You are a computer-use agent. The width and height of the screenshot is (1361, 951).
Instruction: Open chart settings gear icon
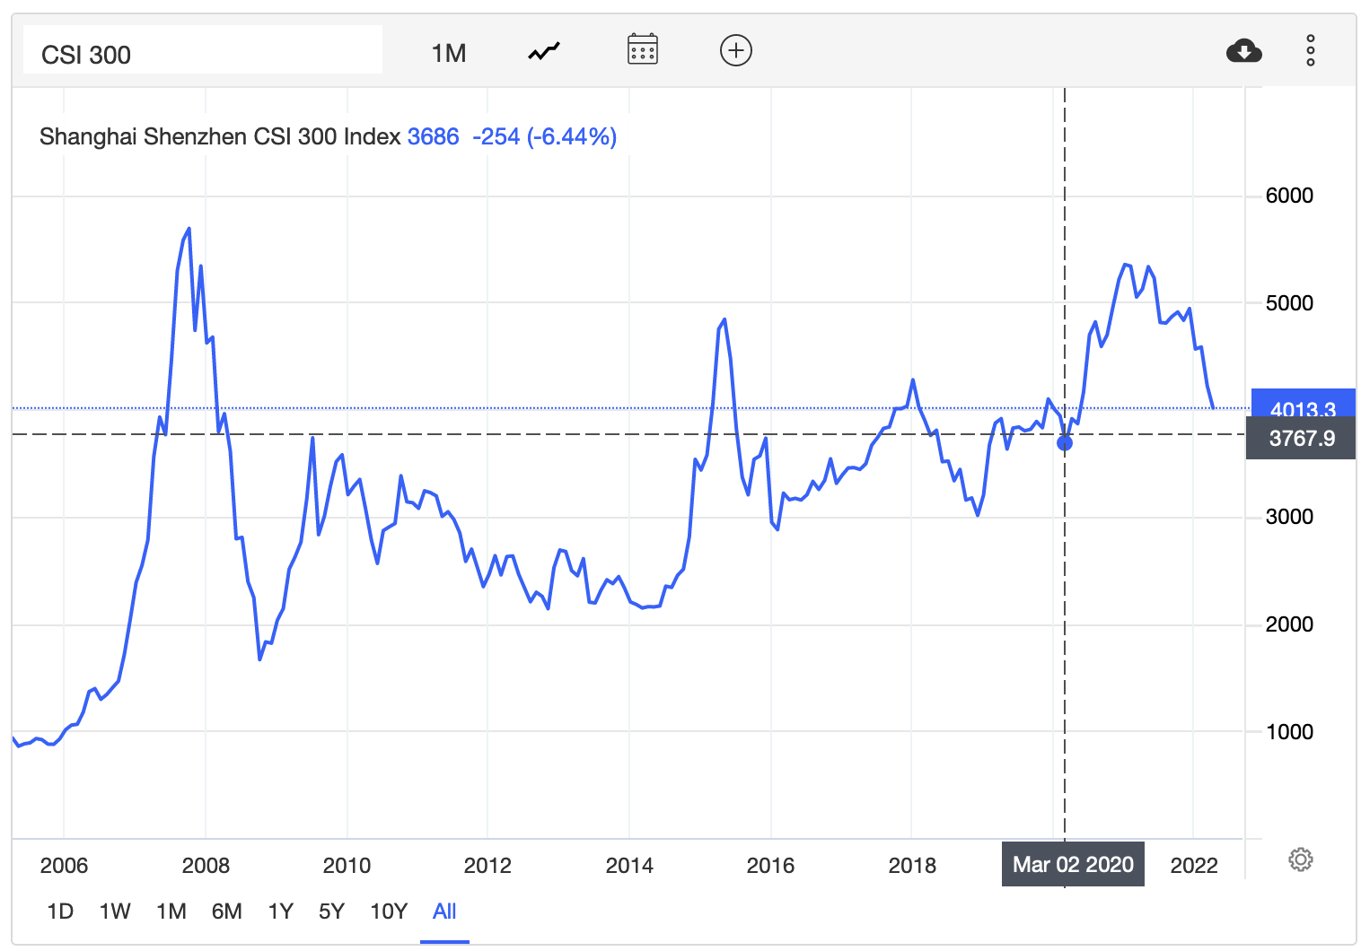(1301, 859)
